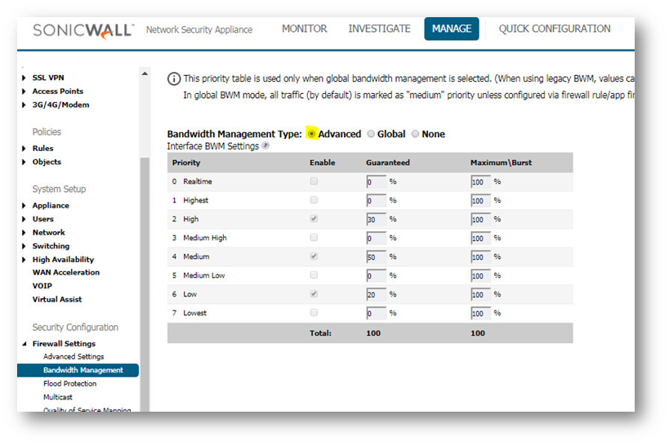Go to Advanced Settings under Firewall Settings
The image size is (669, 446).
74,357
